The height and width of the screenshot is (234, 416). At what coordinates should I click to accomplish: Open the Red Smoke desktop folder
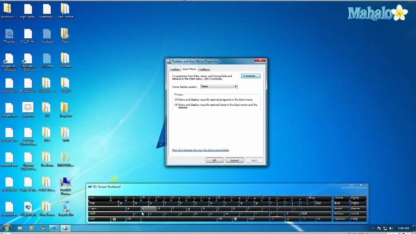click(x=65, y=10)
